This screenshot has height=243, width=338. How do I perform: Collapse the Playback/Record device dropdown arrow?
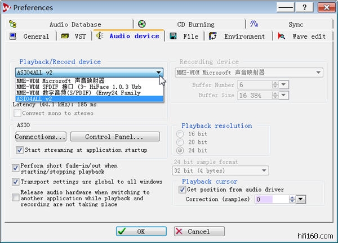[x=159, y=73]
